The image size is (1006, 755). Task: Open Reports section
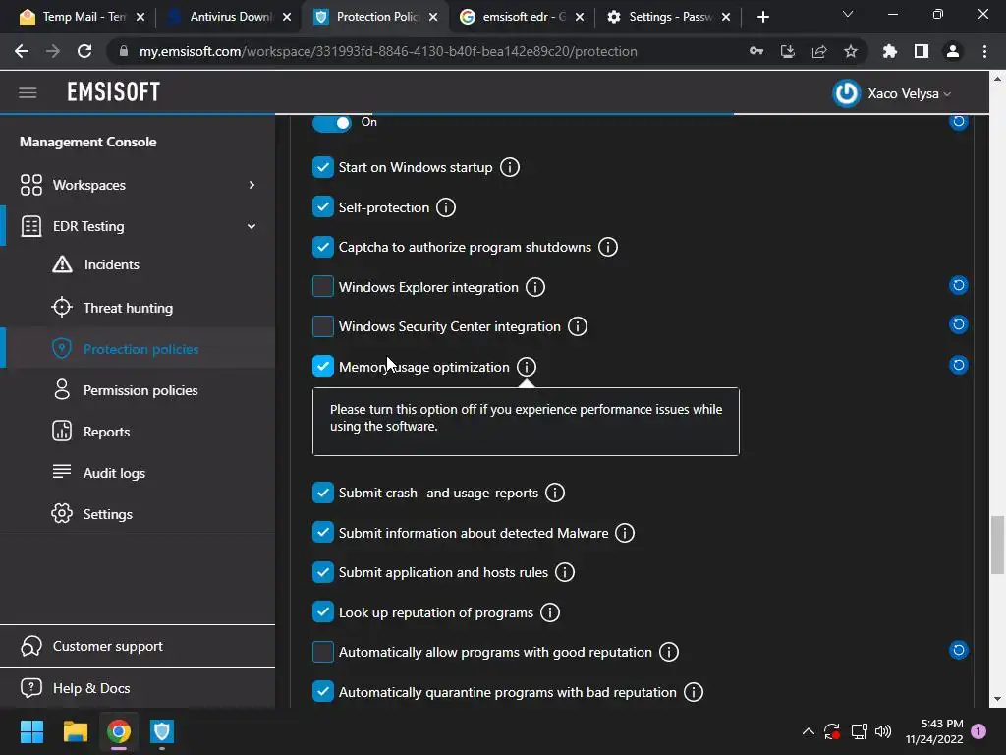[x=106, y=432]
